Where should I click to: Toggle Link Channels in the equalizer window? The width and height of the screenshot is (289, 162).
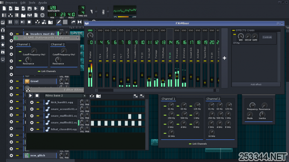[x=198, y=144]
